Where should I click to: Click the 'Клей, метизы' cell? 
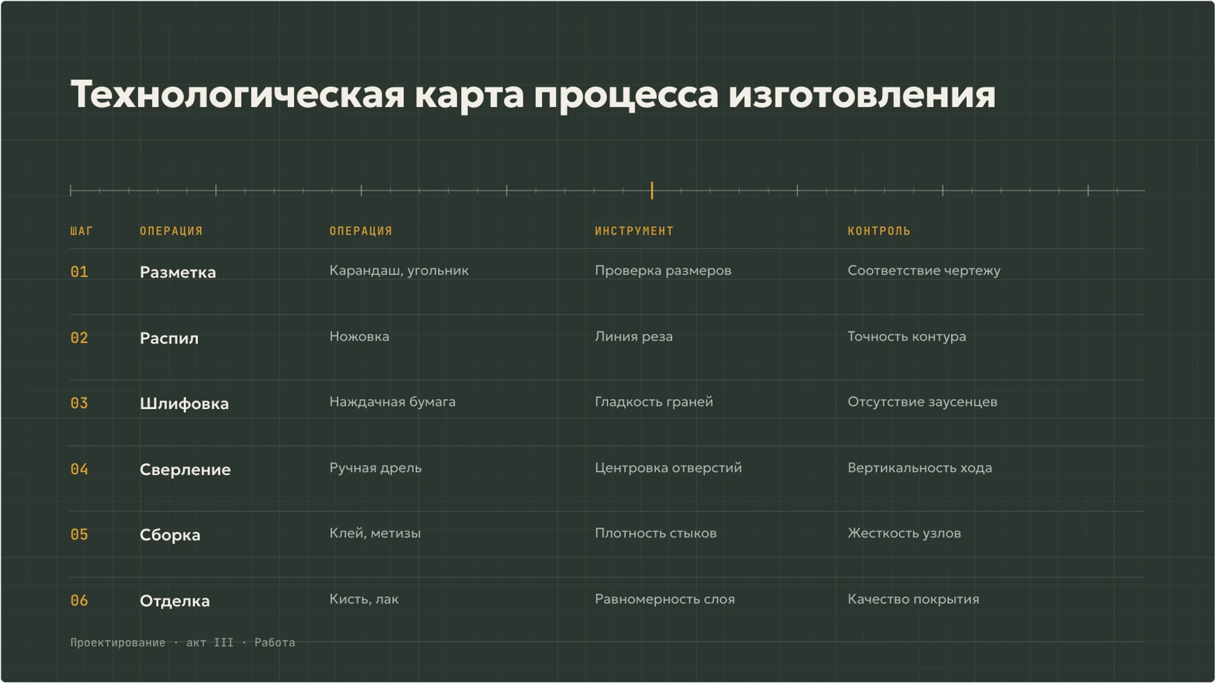375,533
